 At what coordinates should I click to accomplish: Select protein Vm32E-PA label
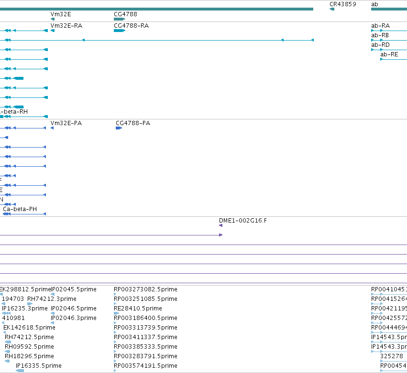66,123
